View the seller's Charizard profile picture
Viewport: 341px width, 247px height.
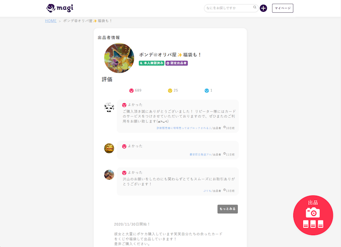point(119,58)
